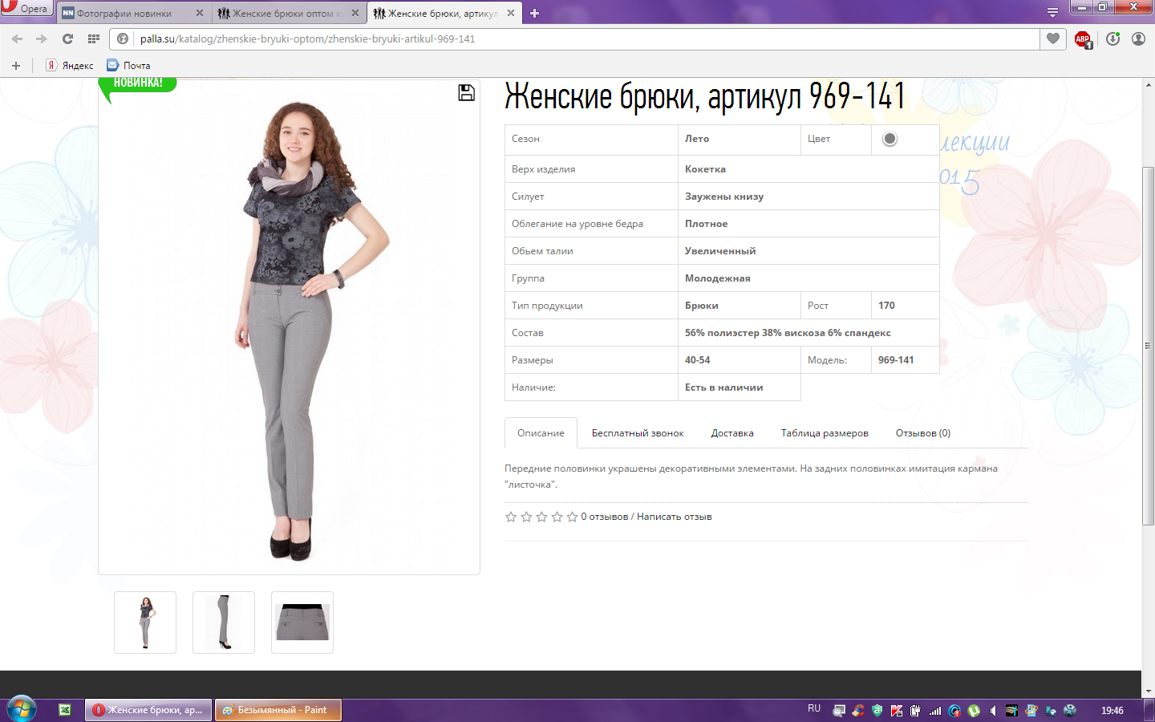Open the Бесплатный звонок tab
This screenshot has width=1155, height=722.
click(638, 433)
